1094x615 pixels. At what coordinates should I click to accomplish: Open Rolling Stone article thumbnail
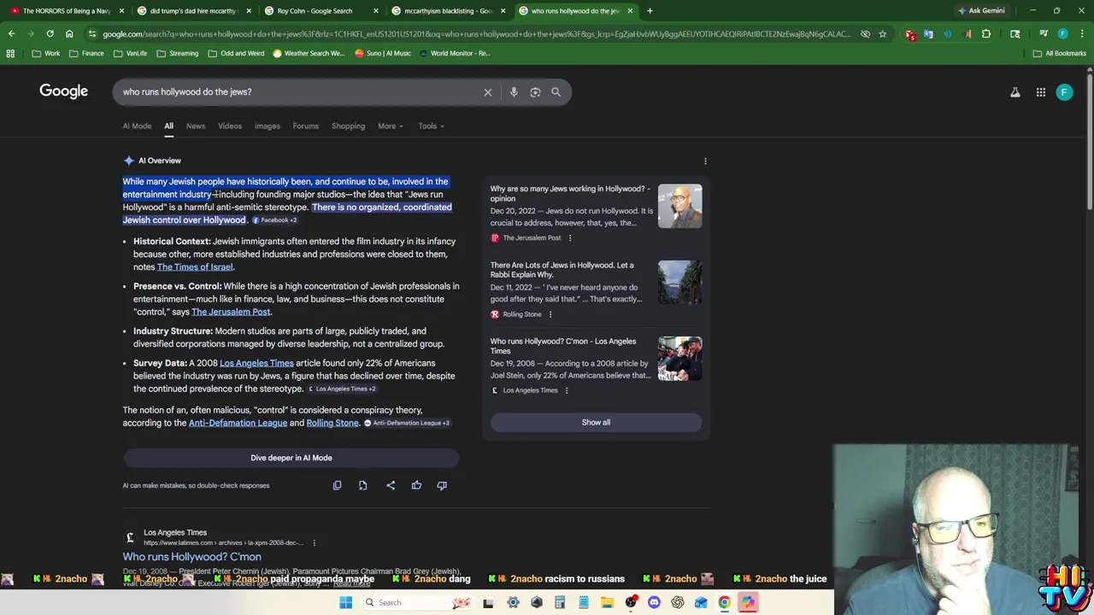tap(679, 283)
